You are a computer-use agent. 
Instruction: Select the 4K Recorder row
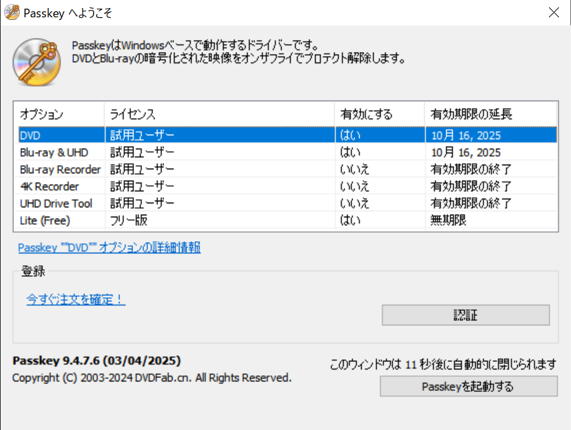[288, 187]
